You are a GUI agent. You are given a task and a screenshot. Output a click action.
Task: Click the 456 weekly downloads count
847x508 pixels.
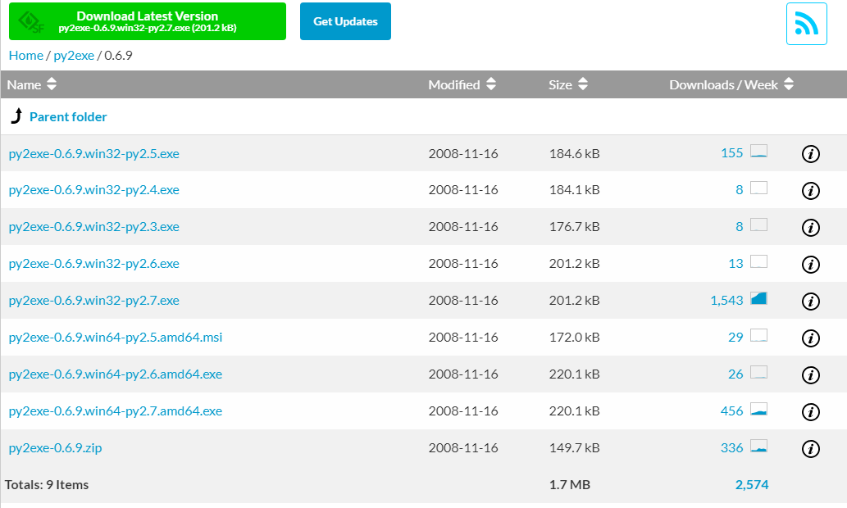click(732, 410)
